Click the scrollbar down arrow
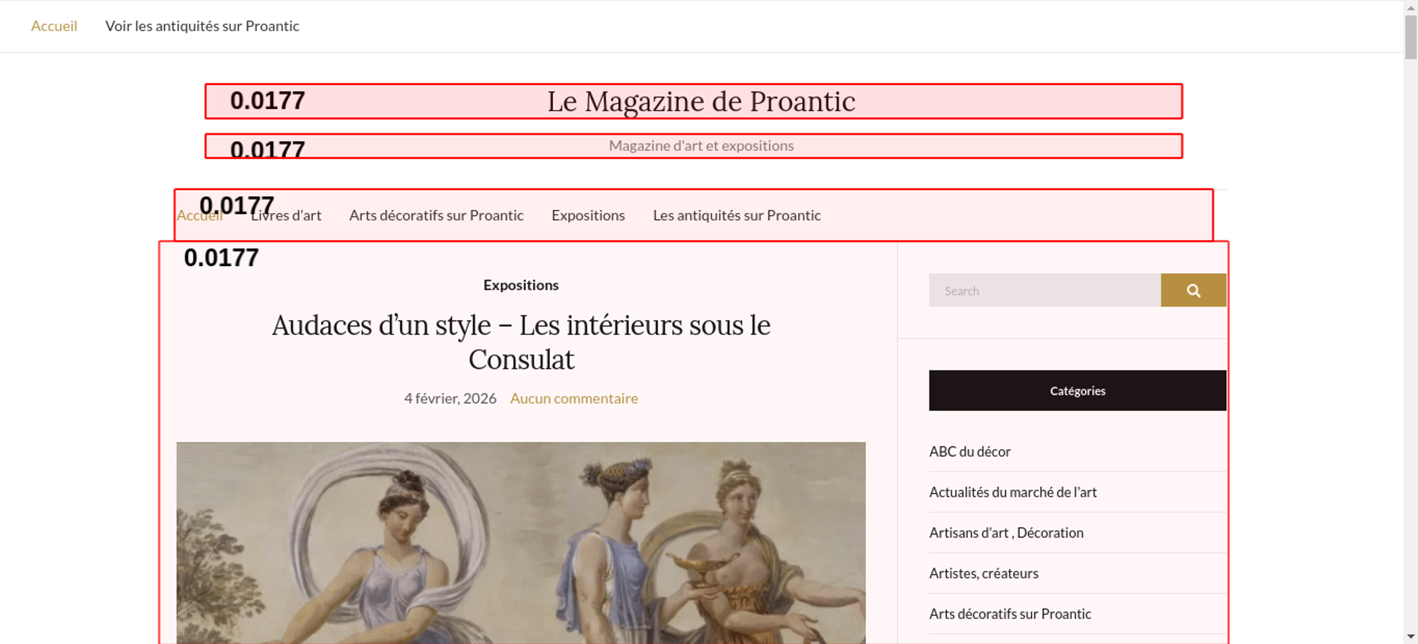Screen dimensions: 1418x644 (1410, 636)
